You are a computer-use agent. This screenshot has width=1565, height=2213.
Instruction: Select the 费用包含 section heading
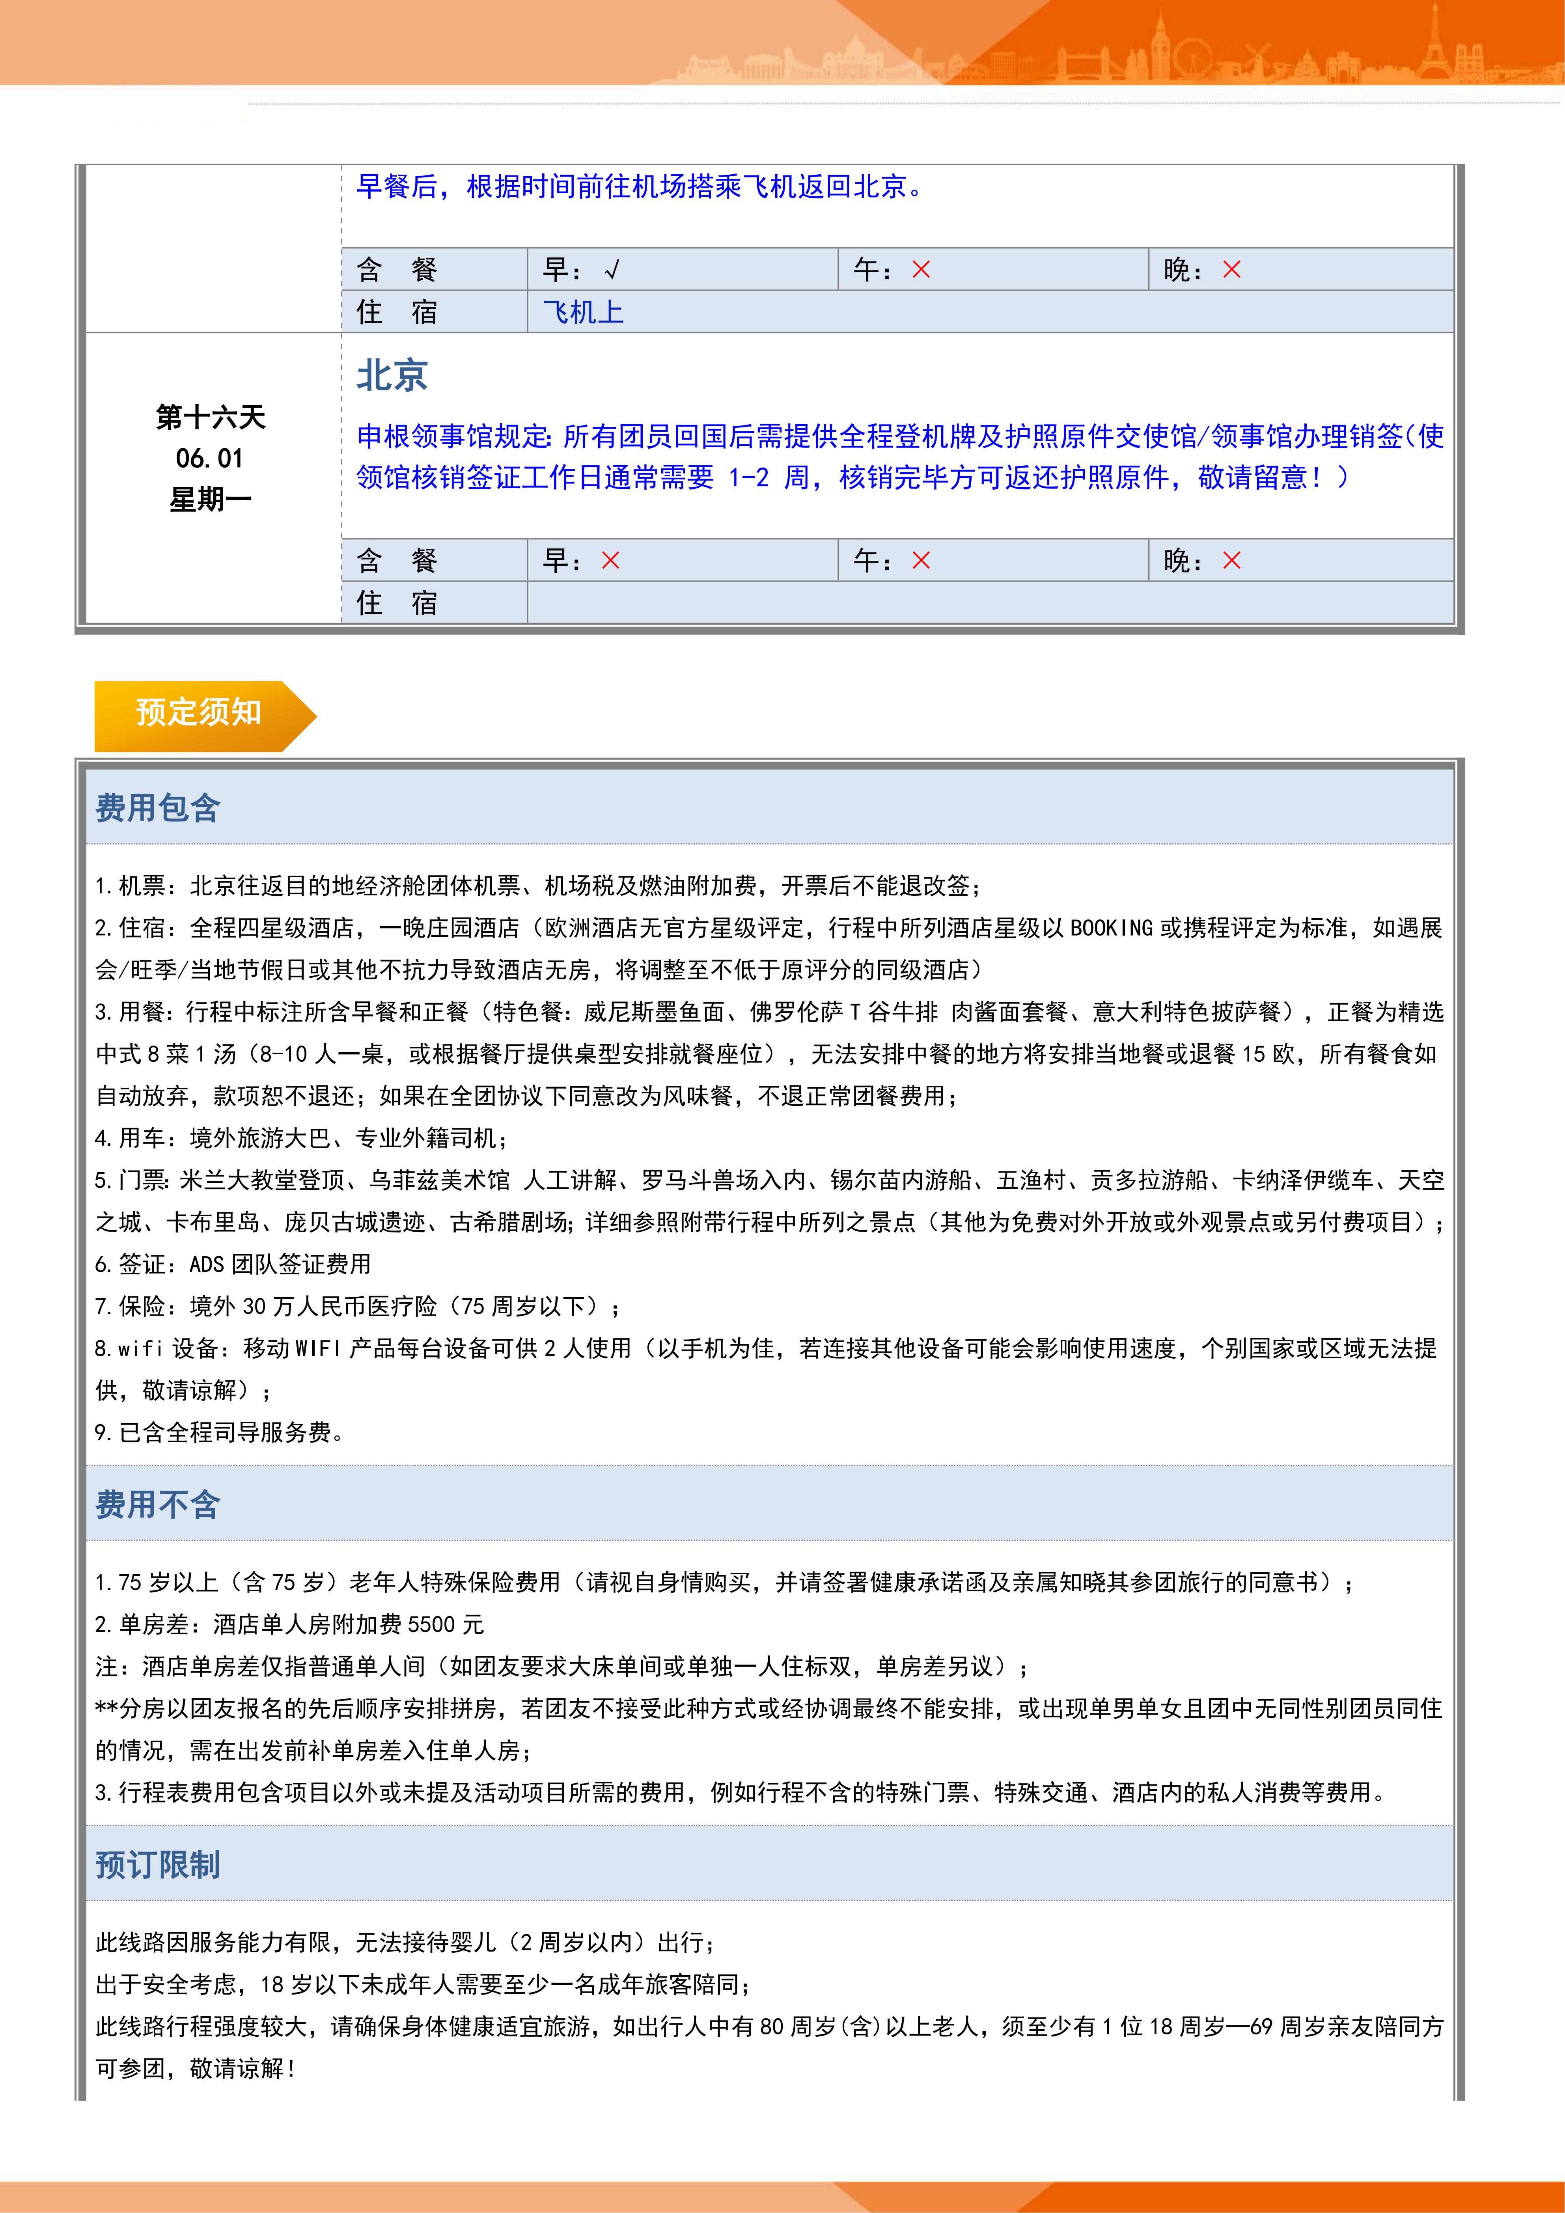click(158, 808)
